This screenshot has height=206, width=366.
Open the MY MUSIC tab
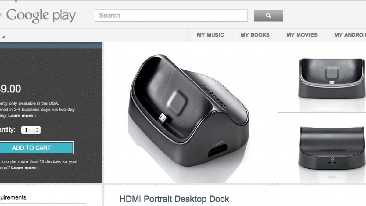coord(210,35)
